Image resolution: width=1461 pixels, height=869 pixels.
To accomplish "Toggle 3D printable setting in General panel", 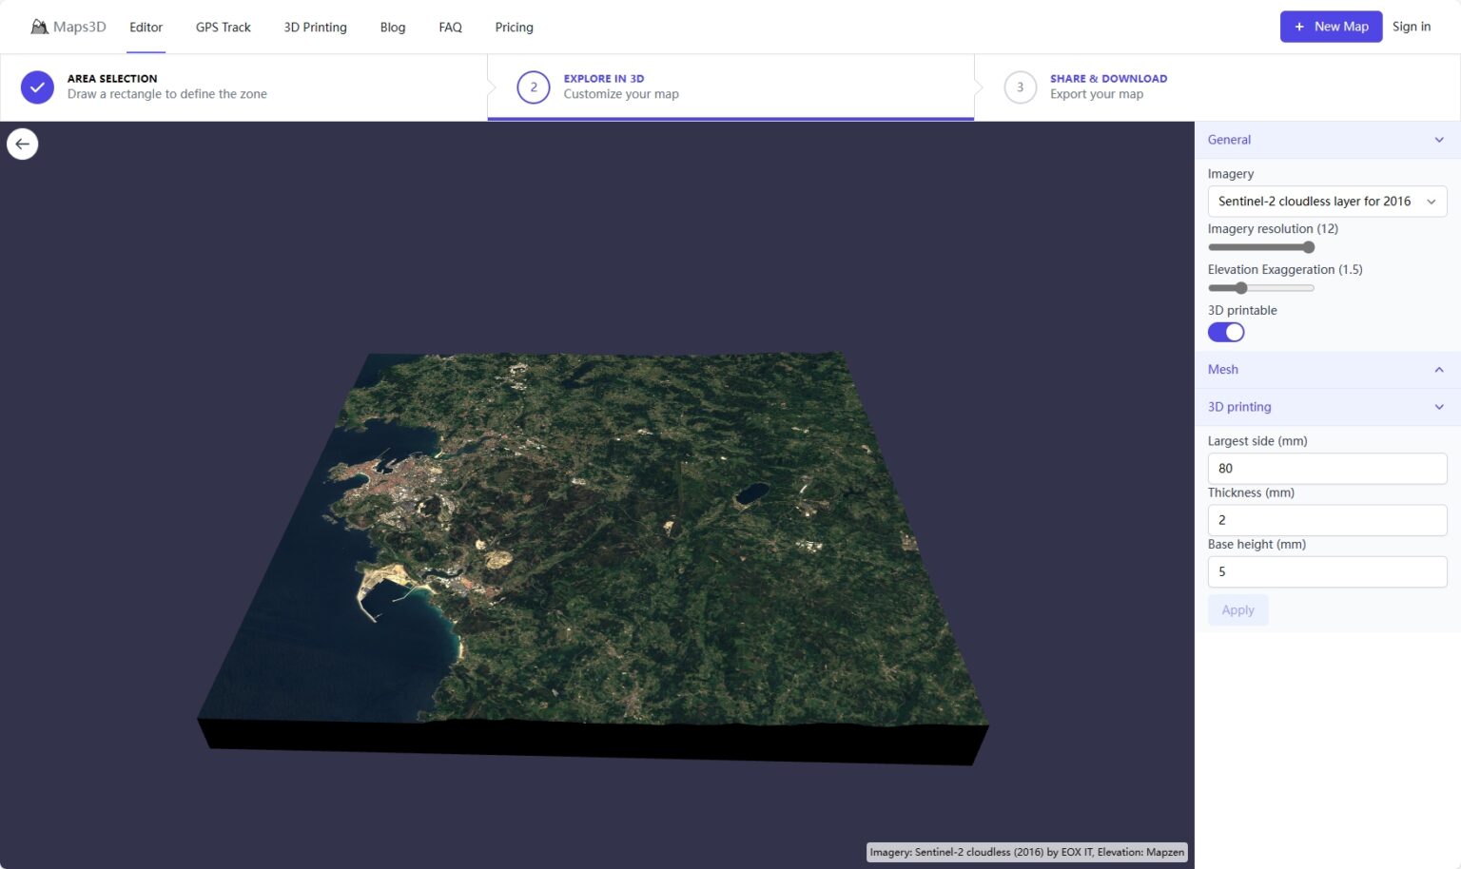I will click(1225, 332).
